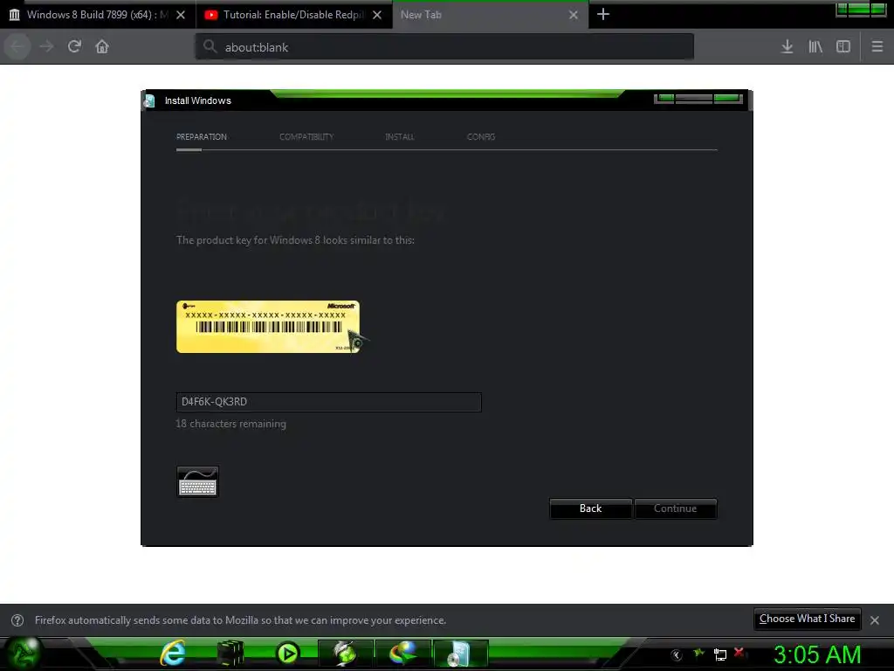Viewport: 894px width, 671px height.
Task: Click the setup window caption buttons
Action: click(x=698, y=99)
